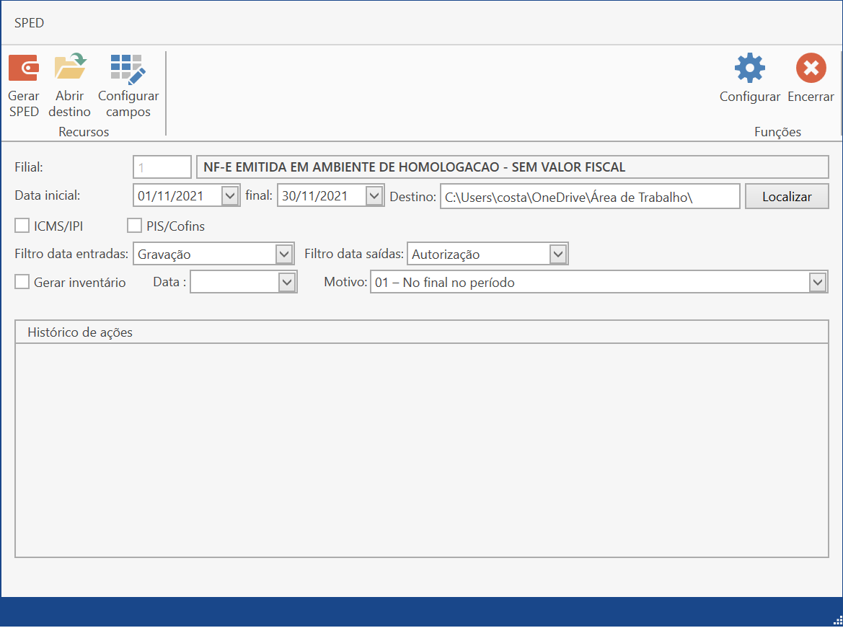This screenshot has height=628, width=843.
Task: Expand the Data inicial date dropdown
Action: (x=229, y=195)
